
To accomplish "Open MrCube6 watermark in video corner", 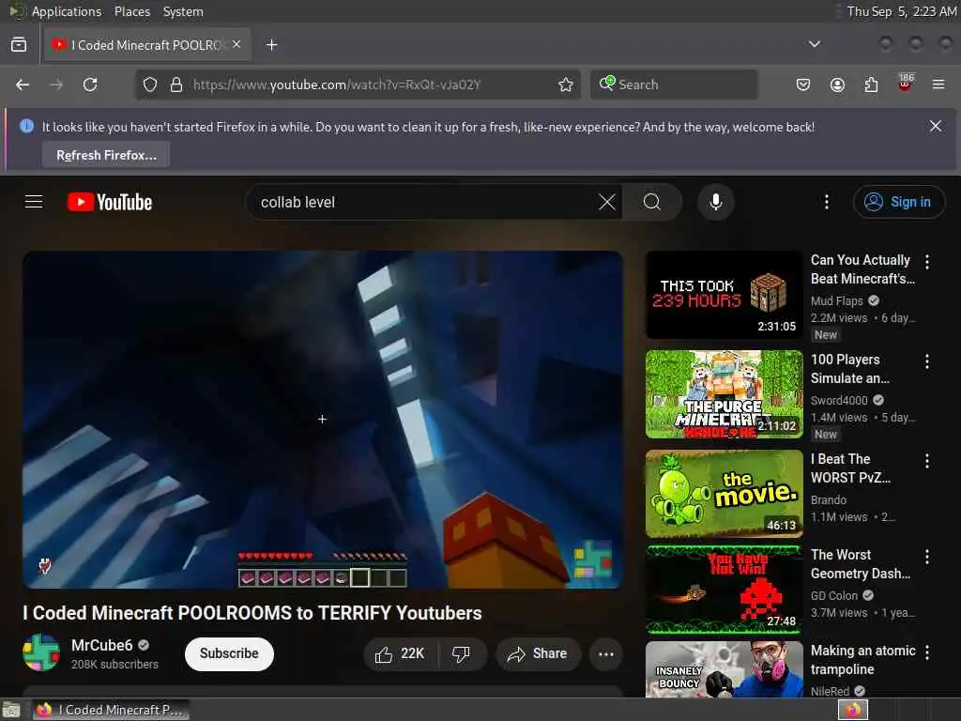I will 592,560.
